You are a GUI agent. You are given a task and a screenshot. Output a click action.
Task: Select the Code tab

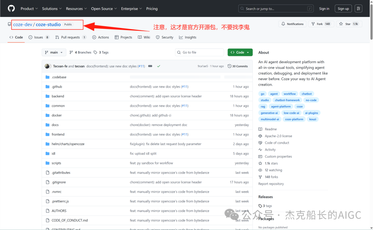(16, 37)
